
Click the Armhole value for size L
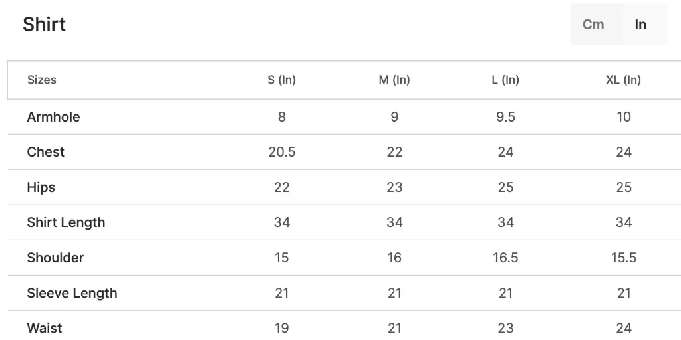tap(505, 117)
